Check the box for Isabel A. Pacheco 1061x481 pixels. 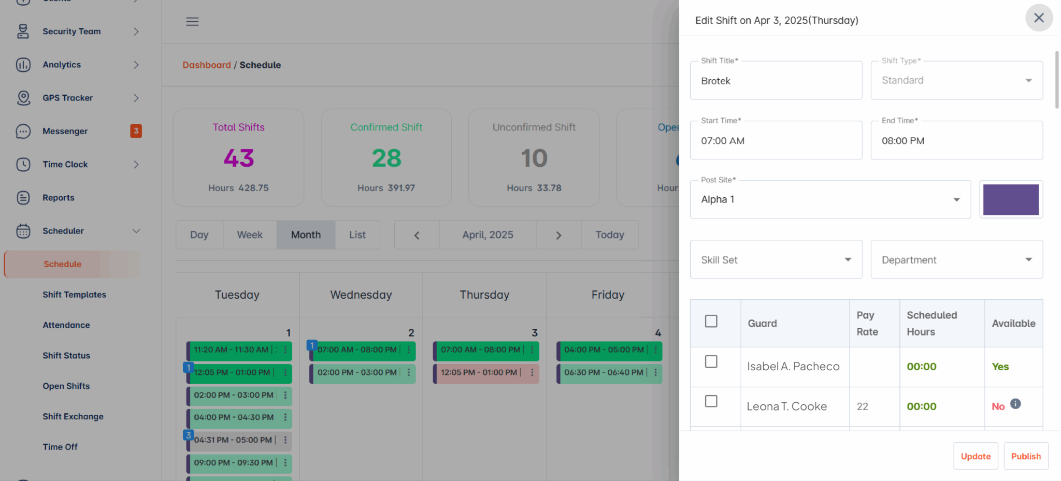click(711, 361)
